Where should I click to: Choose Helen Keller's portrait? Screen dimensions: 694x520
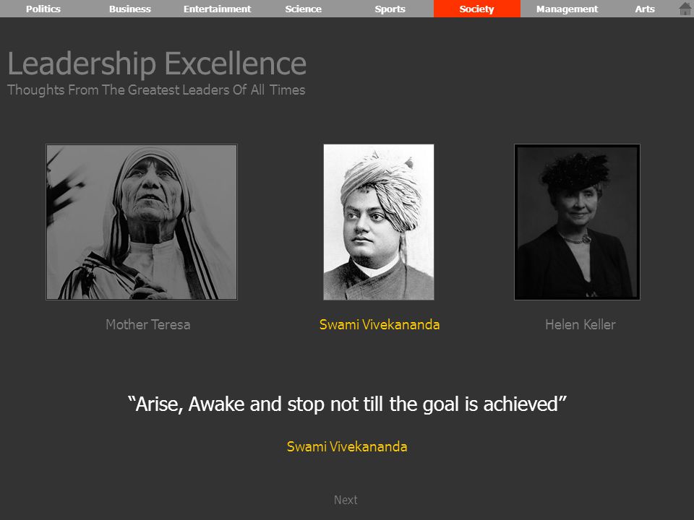[577, 222]
